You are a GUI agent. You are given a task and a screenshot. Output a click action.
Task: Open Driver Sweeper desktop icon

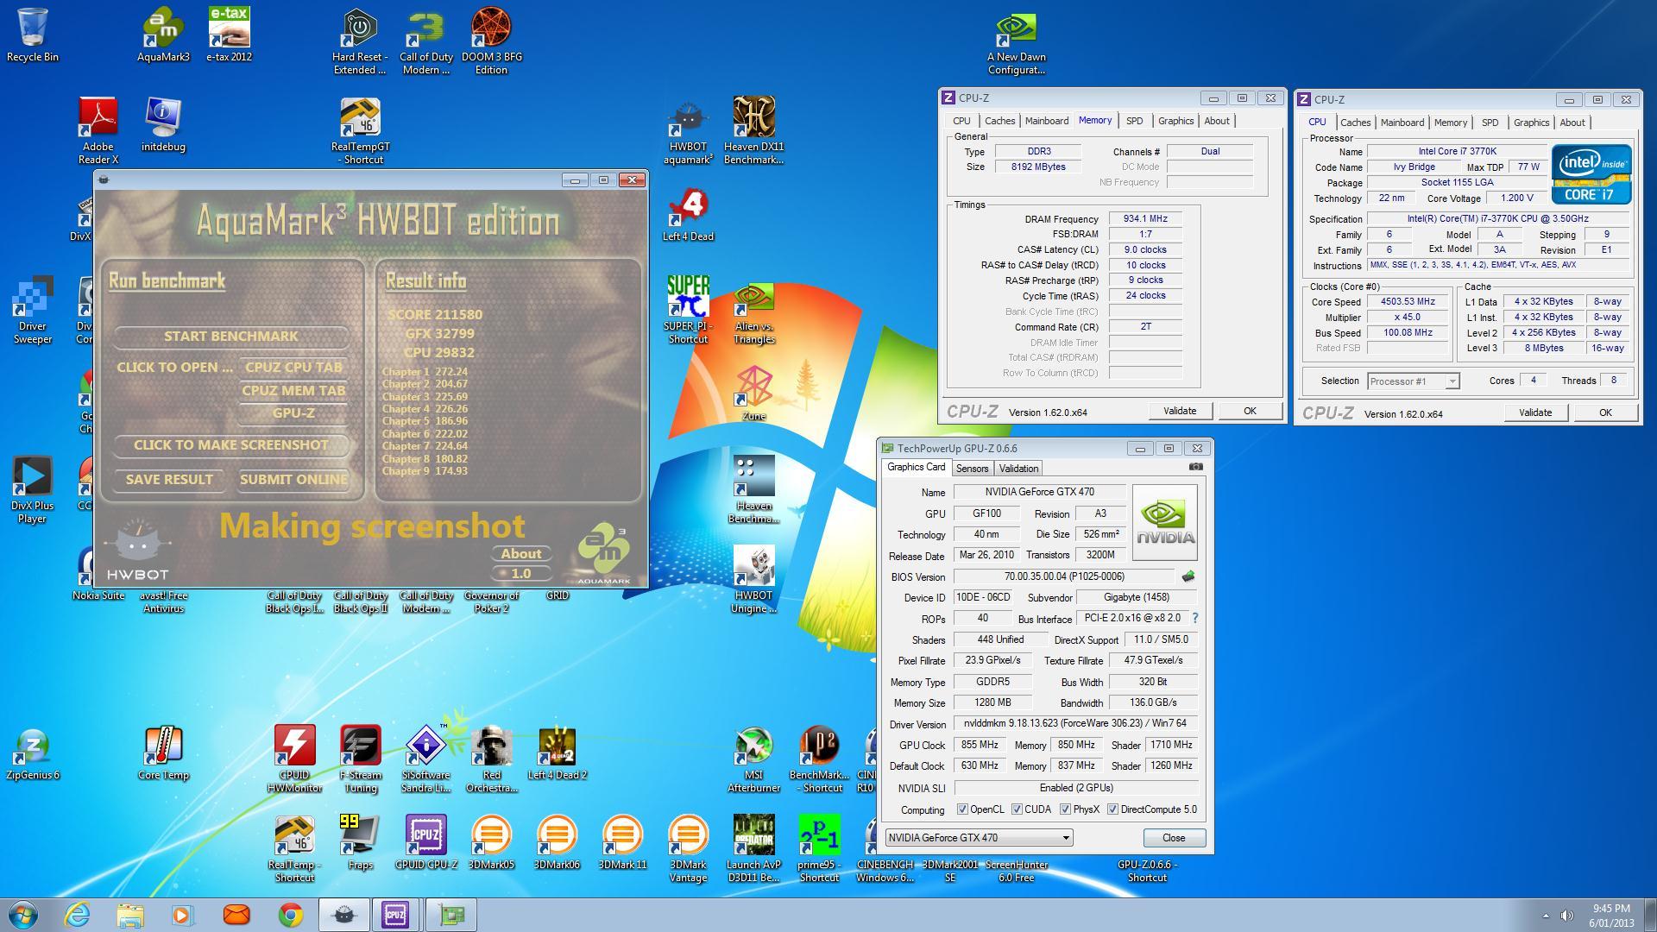point(32,311)
